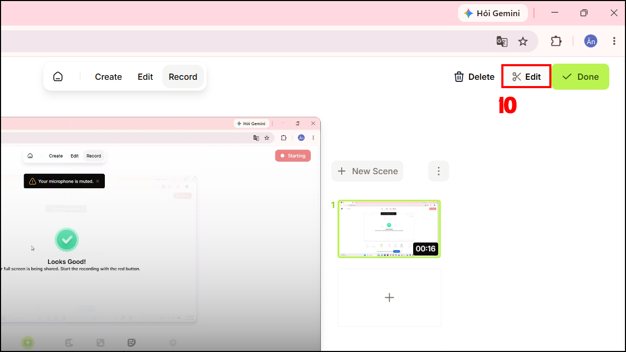Click the Delete trash button
This screenshot has width=626, height=352.
click(x=474, y=77)
